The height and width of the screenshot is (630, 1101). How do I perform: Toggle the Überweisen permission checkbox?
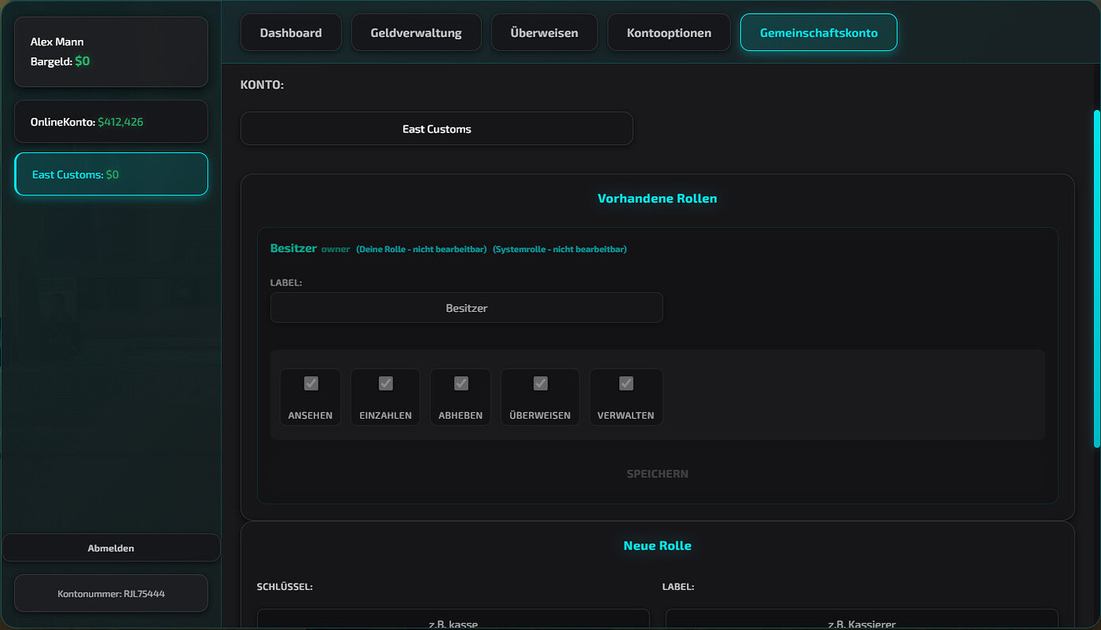[x=540, y=384]
